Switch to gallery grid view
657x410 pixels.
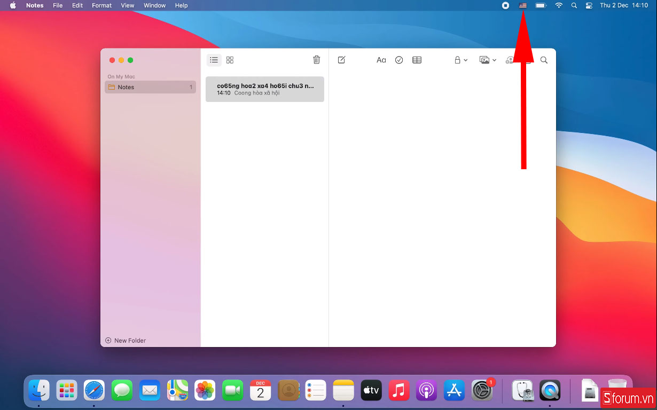(x=230, y=60)
